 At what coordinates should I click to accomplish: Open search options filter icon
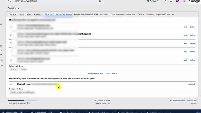pos(100,1)
